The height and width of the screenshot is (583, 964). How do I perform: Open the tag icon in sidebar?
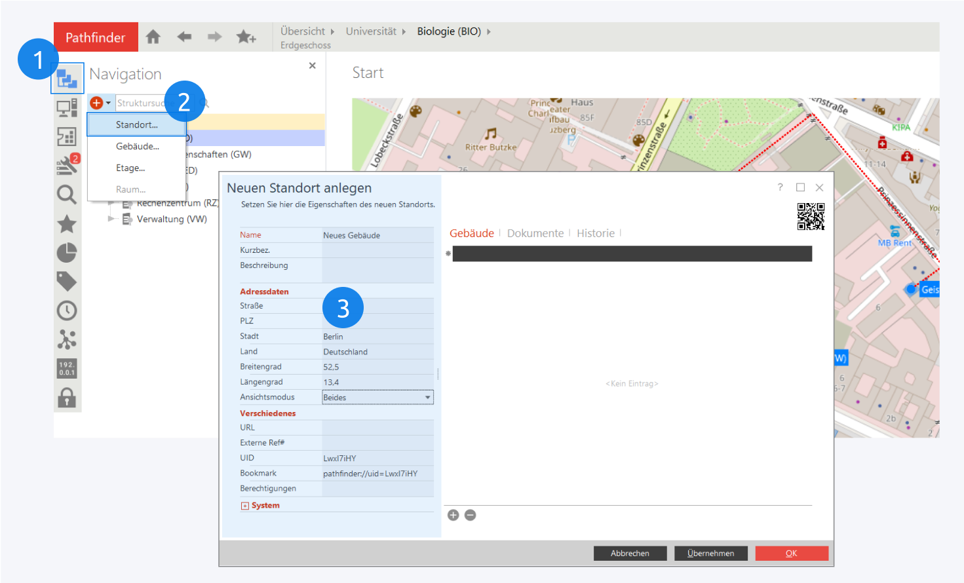67,282
